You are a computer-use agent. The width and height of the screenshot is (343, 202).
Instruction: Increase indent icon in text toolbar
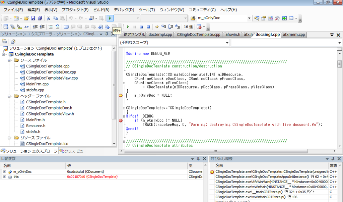(42, 27)
